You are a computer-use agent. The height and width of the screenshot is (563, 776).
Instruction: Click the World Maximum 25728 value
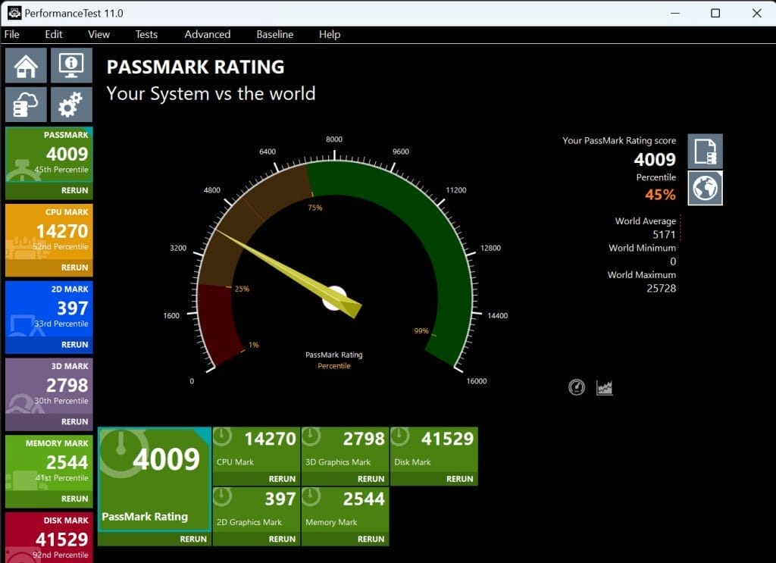(x=661, y=289)
